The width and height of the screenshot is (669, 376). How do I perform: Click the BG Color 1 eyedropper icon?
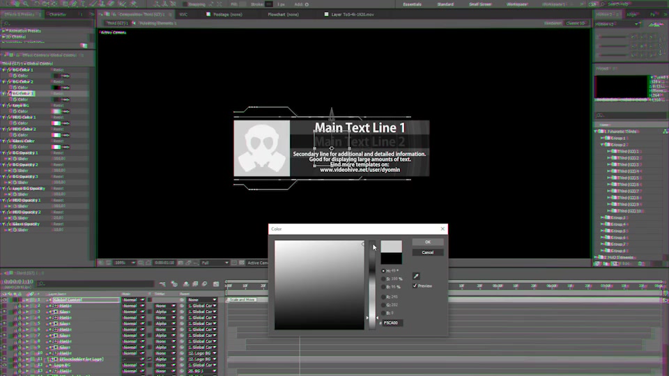tap(66, 76)
